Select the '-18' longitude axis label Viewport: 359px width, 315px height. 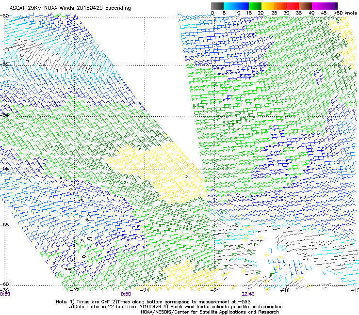(x=285, y=290)
